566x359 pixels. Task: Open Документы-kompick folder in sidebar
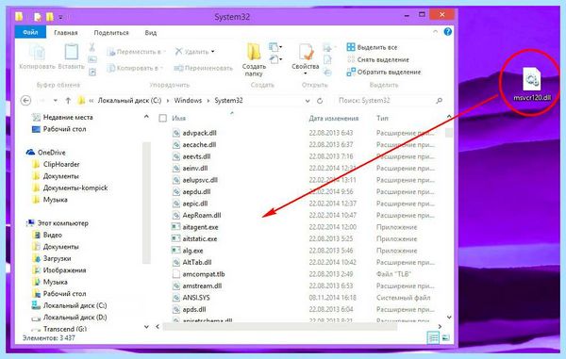[x=70, y=188]
